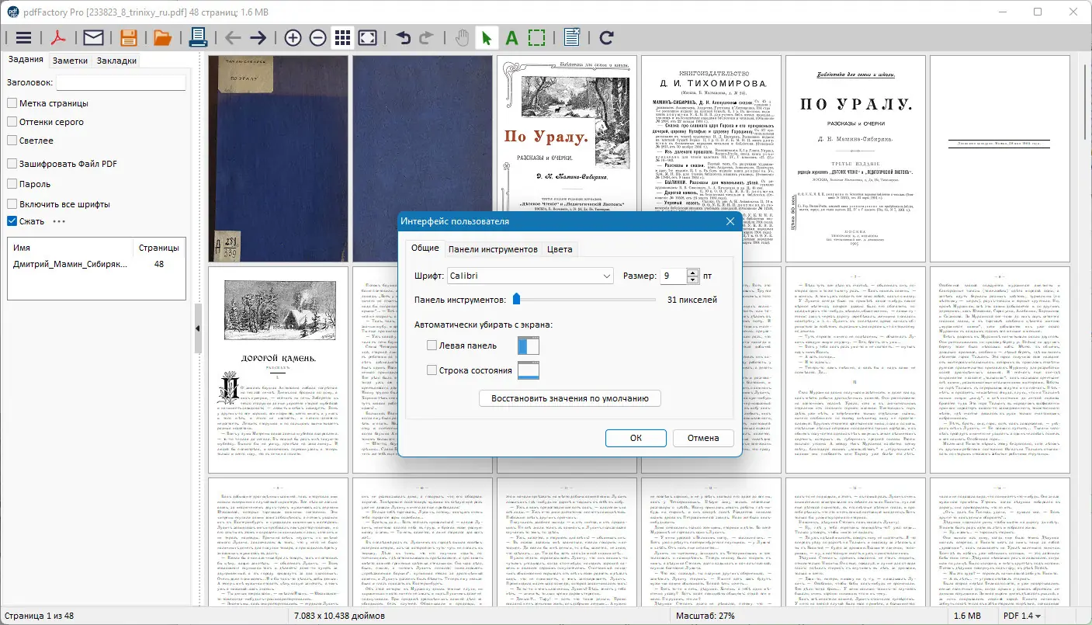
Task: Click the Масштаб: 27% status bar entry
Action: 706,616
